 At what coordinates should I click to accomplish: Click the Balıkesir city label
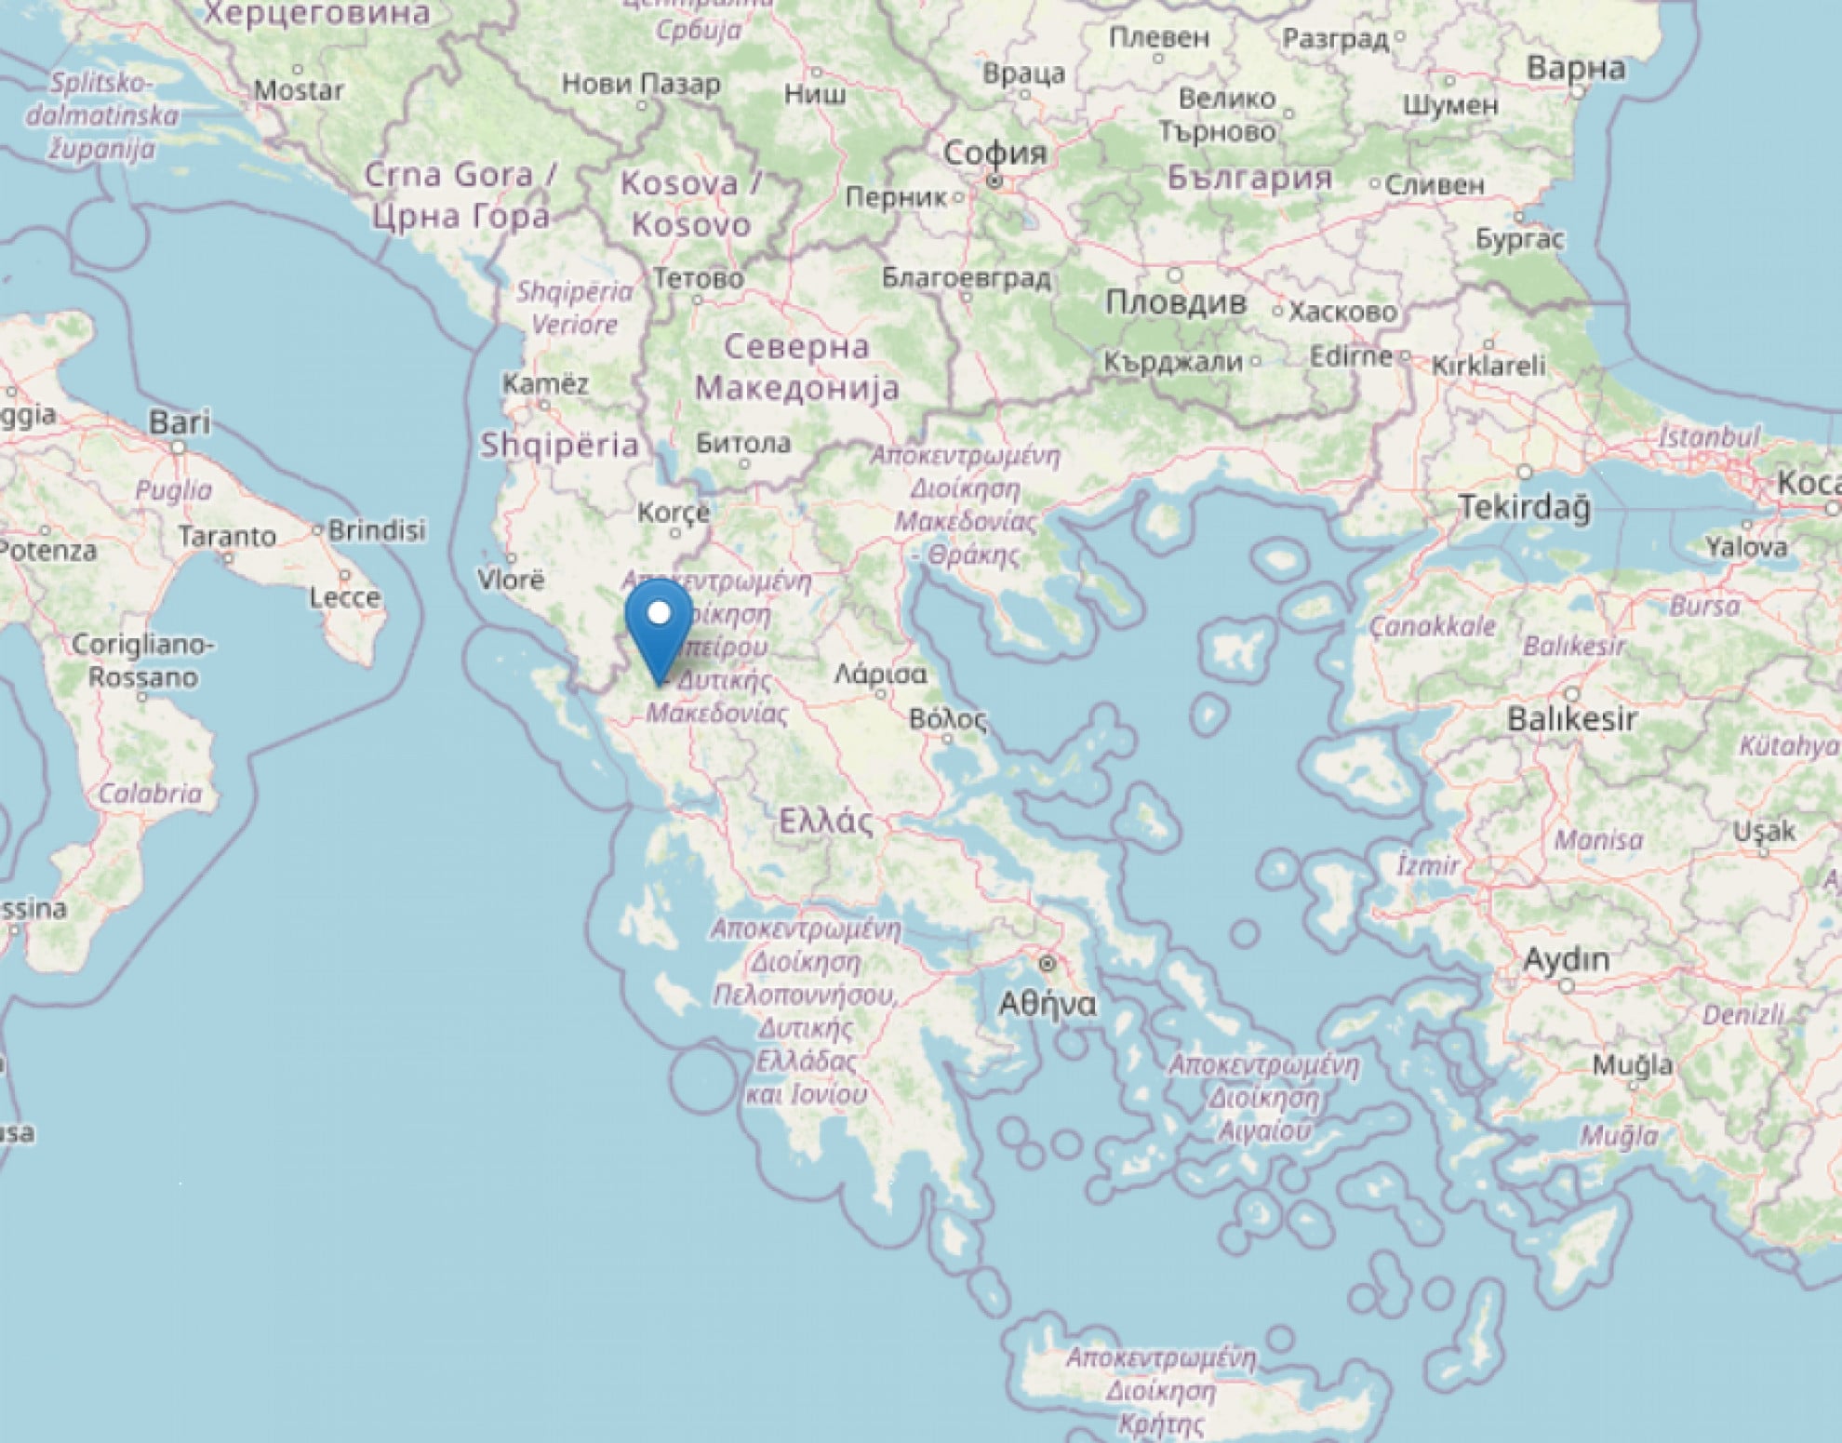click(1571, 718)
